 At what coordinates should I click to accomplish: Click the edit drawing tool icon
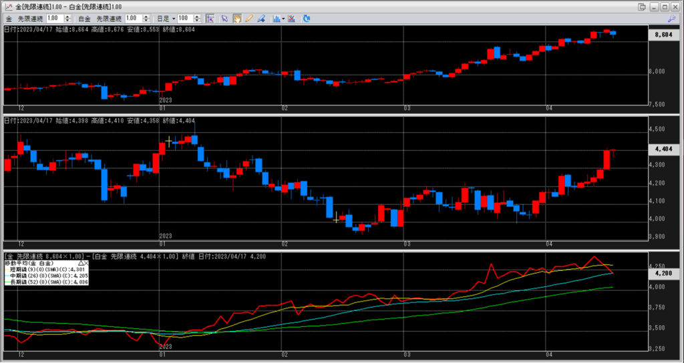(261, 19)
